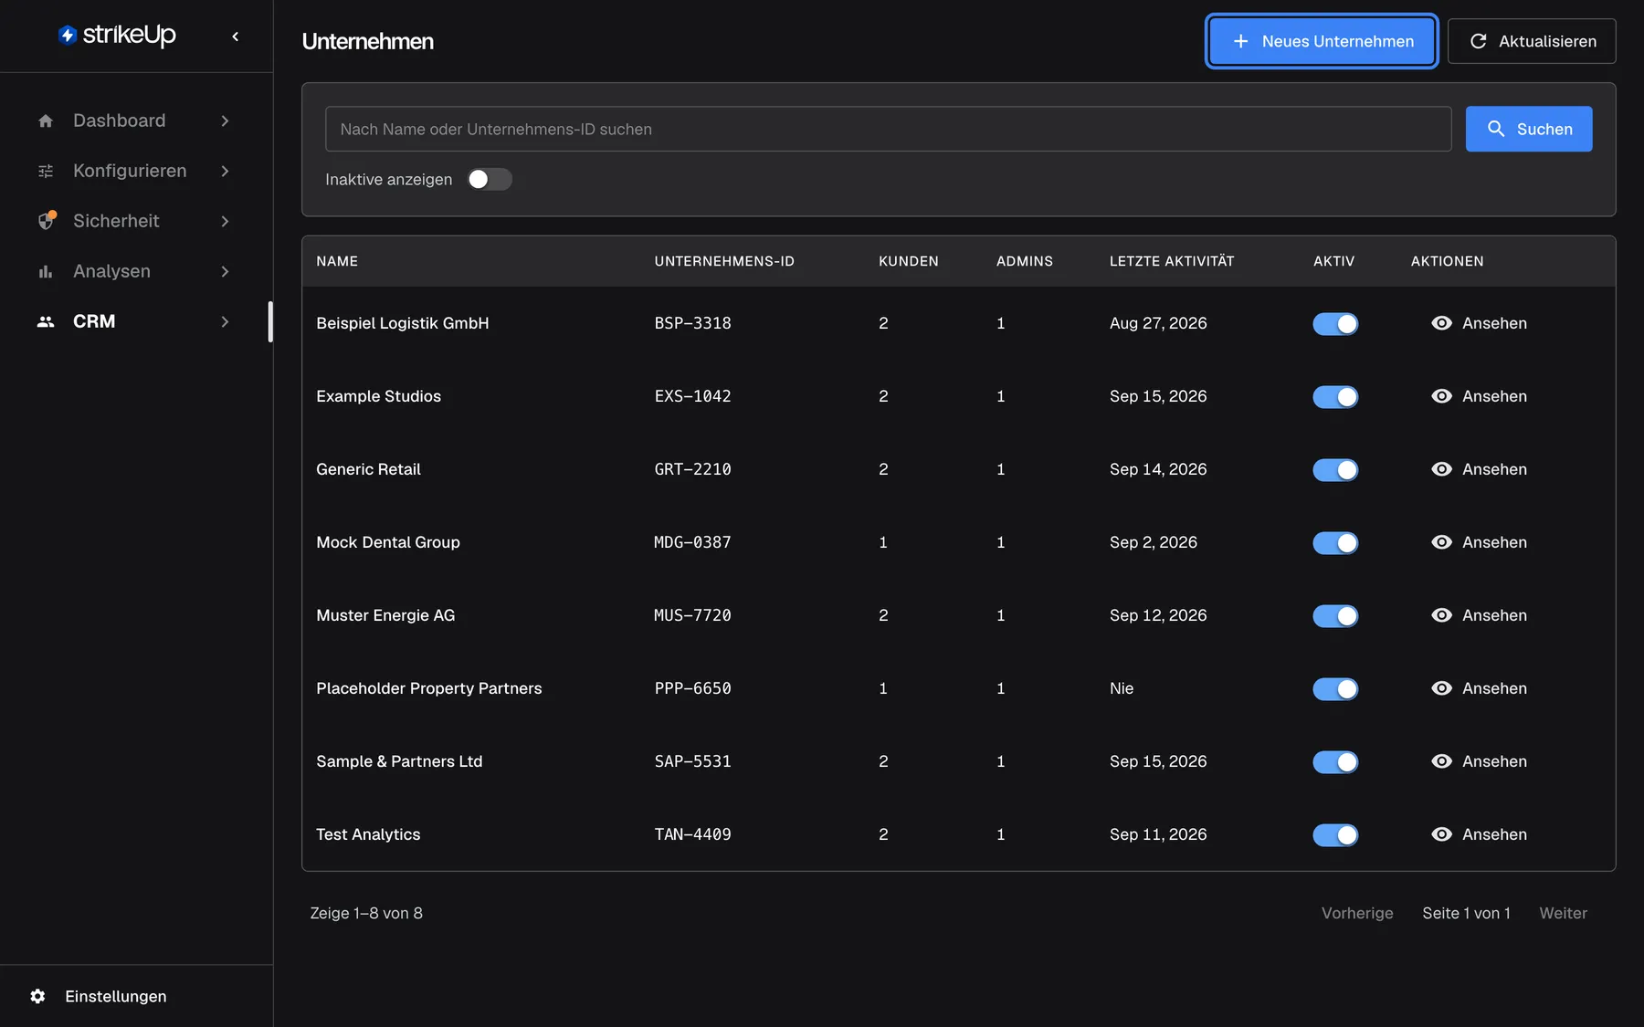Image resolution: width=1644 pixels, height=1027 pixels.
Task: Click Ansehen for Sample & Partners Ltd
Action: [x=1479, y=761]
